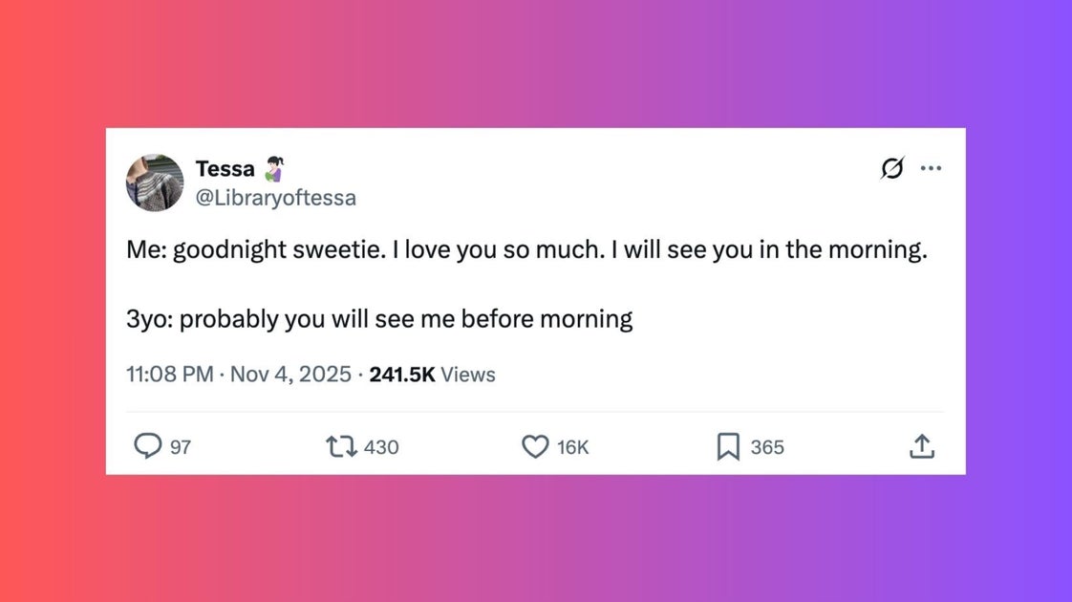Open the Tessa display name link

coord(225,169)
